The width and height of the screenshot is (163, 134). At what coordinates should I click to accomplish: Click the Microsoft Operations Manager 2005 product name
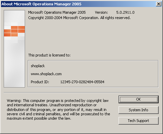point(57,12)
